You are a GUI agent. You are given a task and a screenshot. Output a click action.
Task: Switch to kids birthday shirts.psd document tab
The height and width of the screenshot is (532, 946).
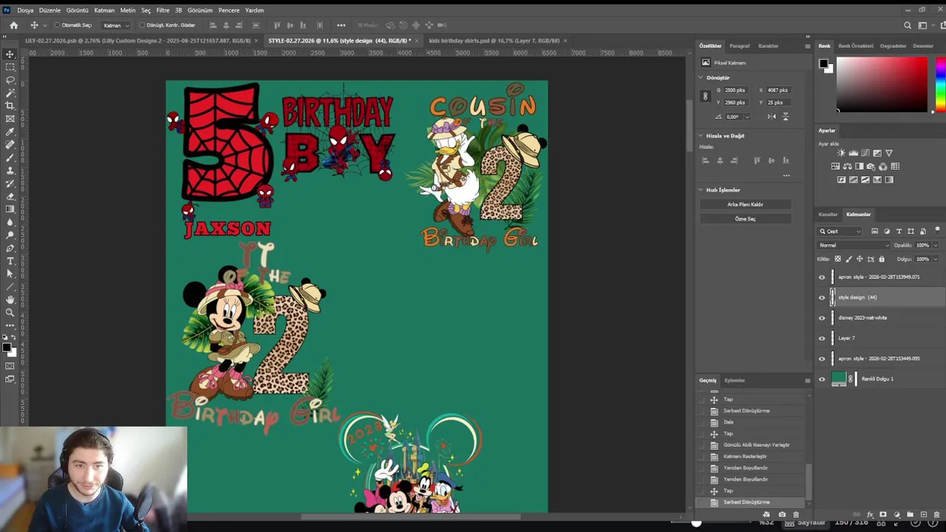494,41
